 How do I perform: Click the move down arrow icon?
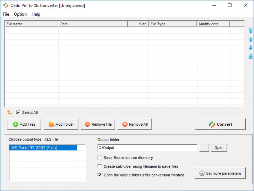pos(250,48)
